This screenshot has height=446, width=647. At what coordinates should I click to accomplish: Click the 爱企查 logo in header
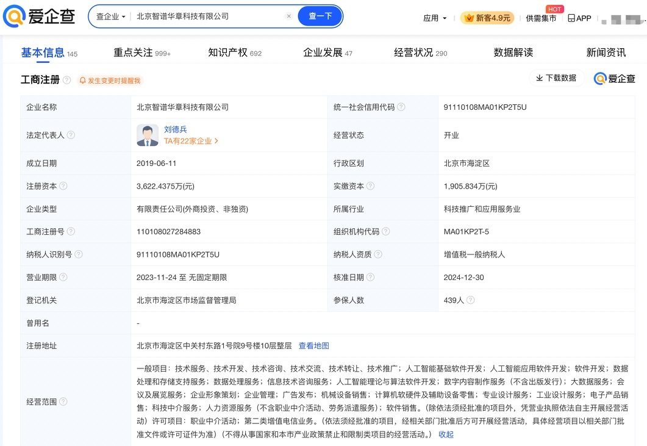point(39,17)
